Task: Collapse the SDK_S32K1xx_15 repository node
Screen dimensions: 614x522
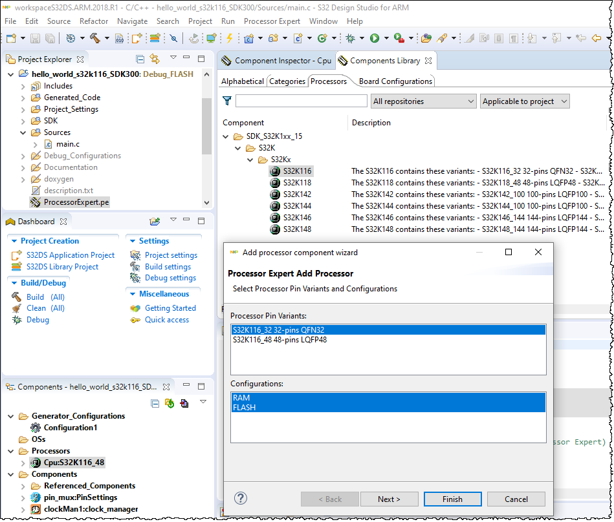Action: (x=226, y=136)
